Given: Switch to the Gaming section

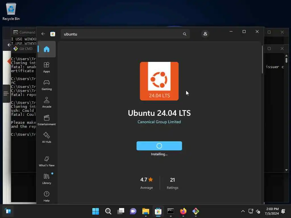Looking at the screenshot, I should [47, 85].
